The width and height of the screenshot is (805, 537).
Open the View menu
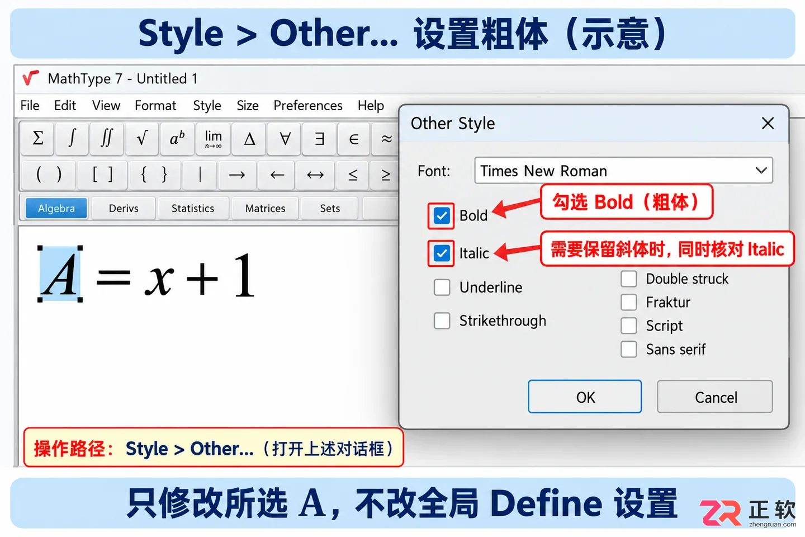(106, 105)
